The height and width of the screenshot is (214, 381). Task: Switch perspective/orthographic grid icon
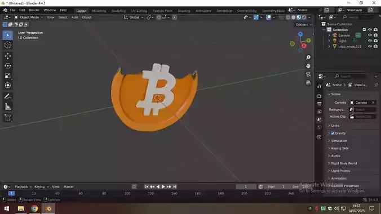point(308,83)
